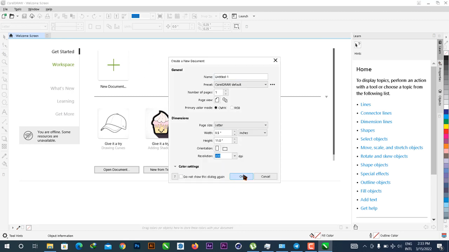
Task: Choose portrait orientation icon
Action: (217, 148)
